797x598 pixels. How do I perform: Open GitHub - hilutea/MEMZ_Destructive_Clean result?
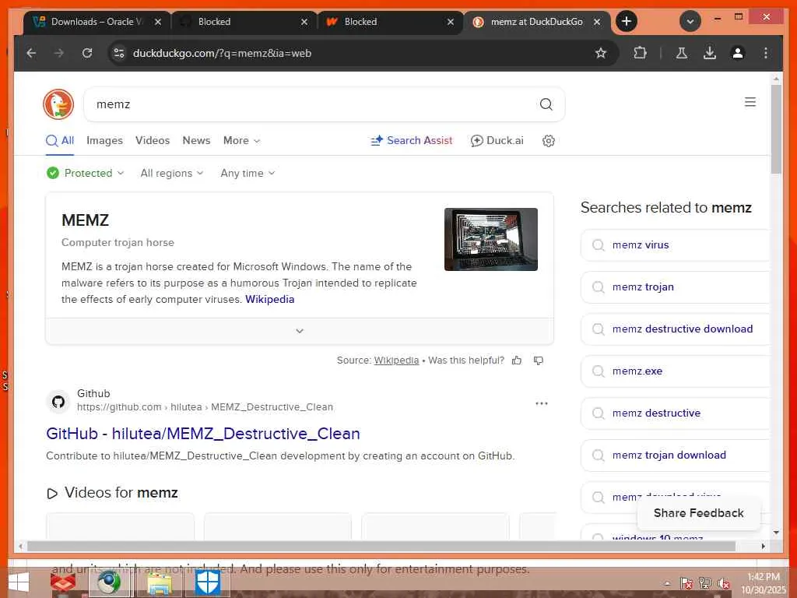[x=203, y=434]
